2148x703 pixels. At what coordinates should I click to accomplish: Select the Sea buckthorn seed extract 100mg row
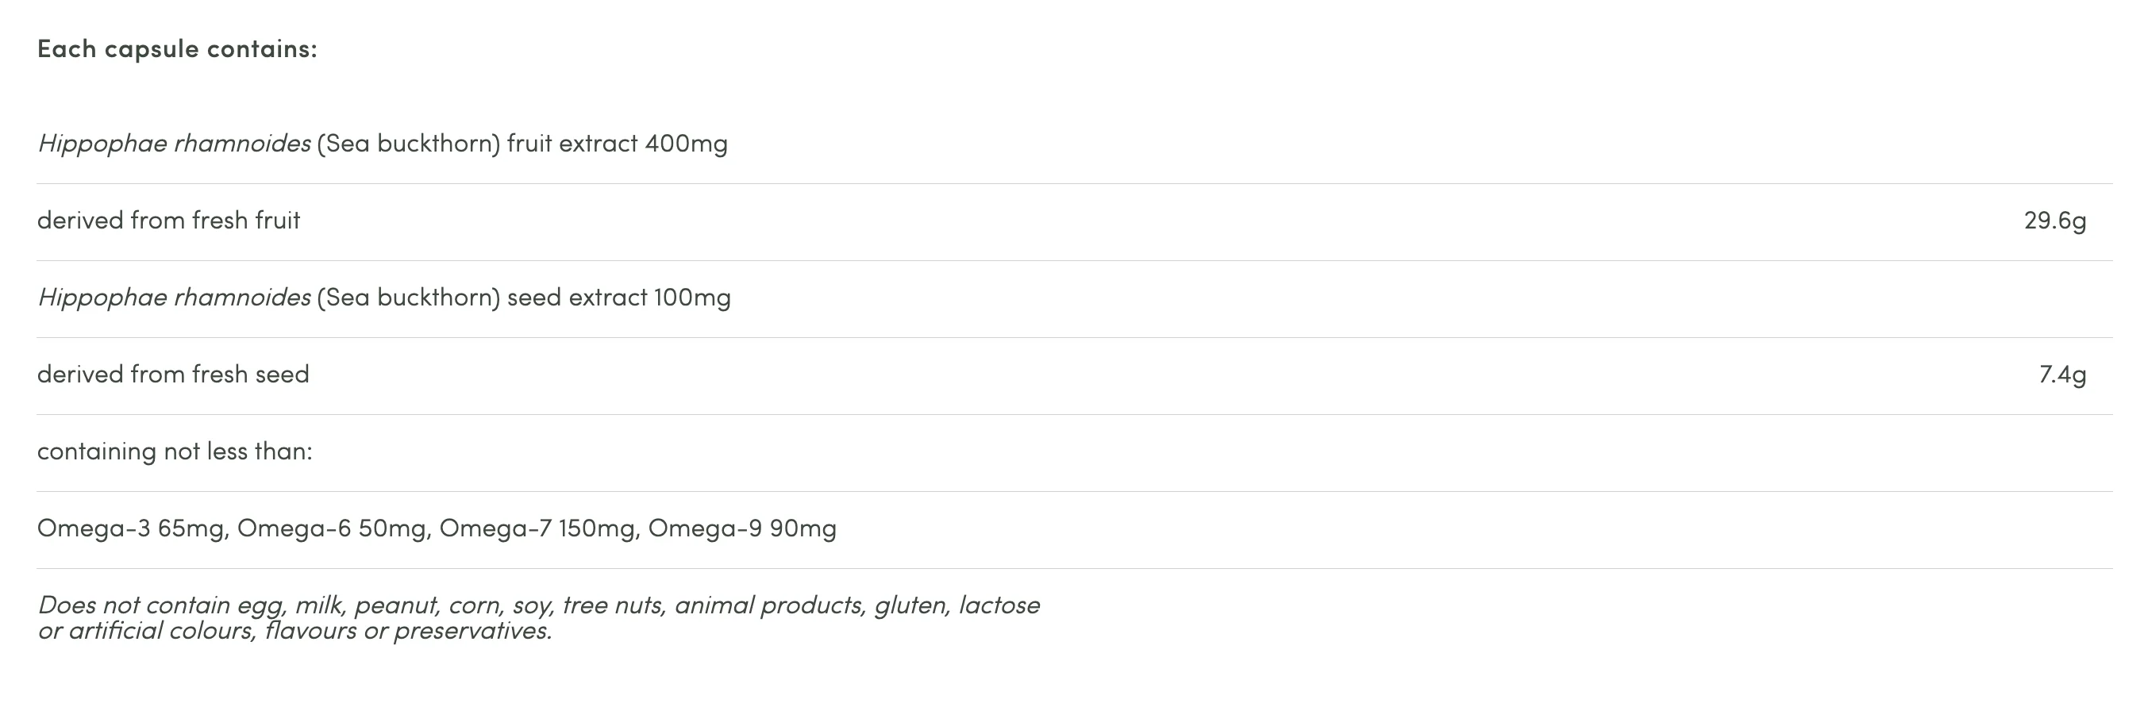[1074, 299]
